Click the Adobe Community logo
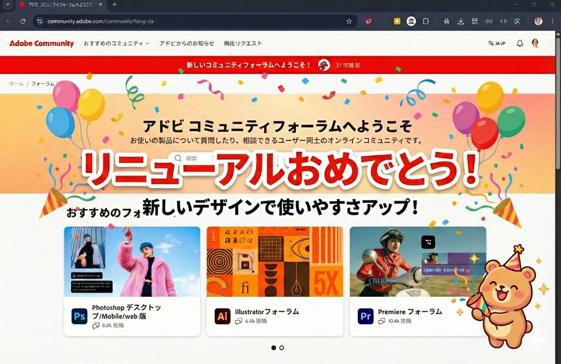This screenshot has width=561, height=364. pos(42,43)
